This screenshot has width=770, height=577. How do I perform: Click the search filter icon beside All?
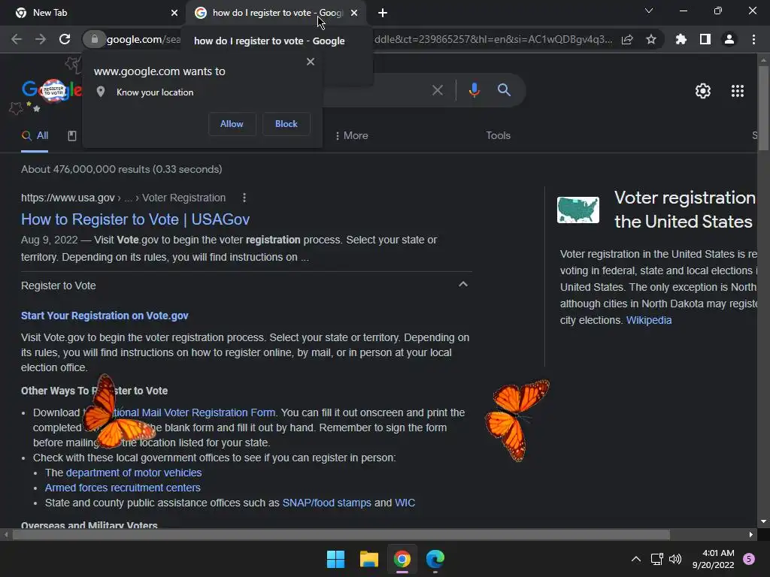pyautogui.click(x=71, y=136)
